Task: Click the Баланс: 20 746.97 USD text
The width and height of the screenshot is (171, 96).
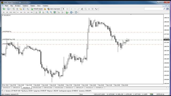Action: click(13, 91)
